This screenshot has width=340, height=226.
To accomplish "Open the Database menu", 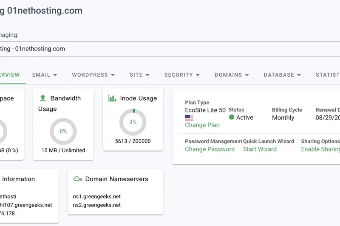I will point(282,75).
